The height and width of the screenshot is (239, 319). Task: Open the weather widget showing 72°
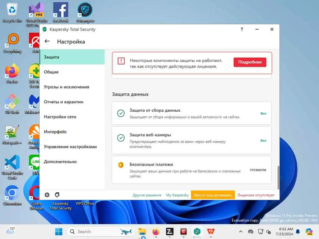click(10, 231)
